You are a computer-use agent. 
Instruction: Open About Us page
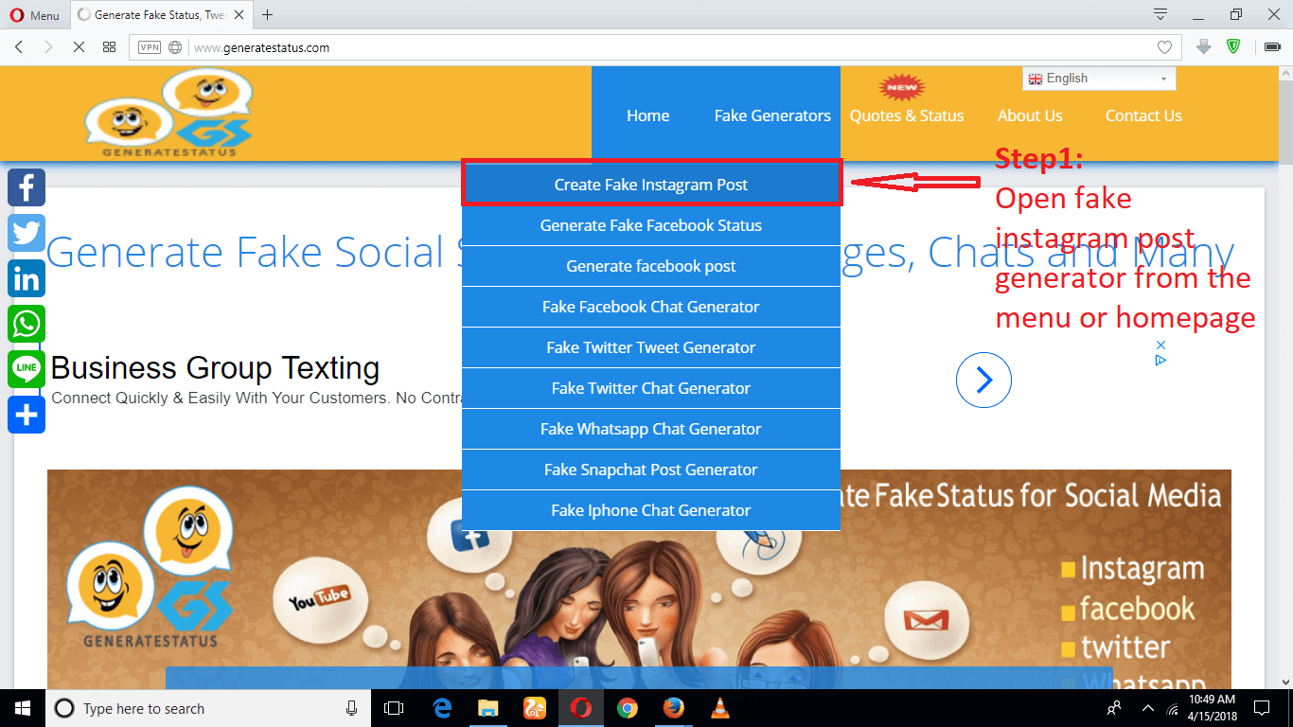1030,115
